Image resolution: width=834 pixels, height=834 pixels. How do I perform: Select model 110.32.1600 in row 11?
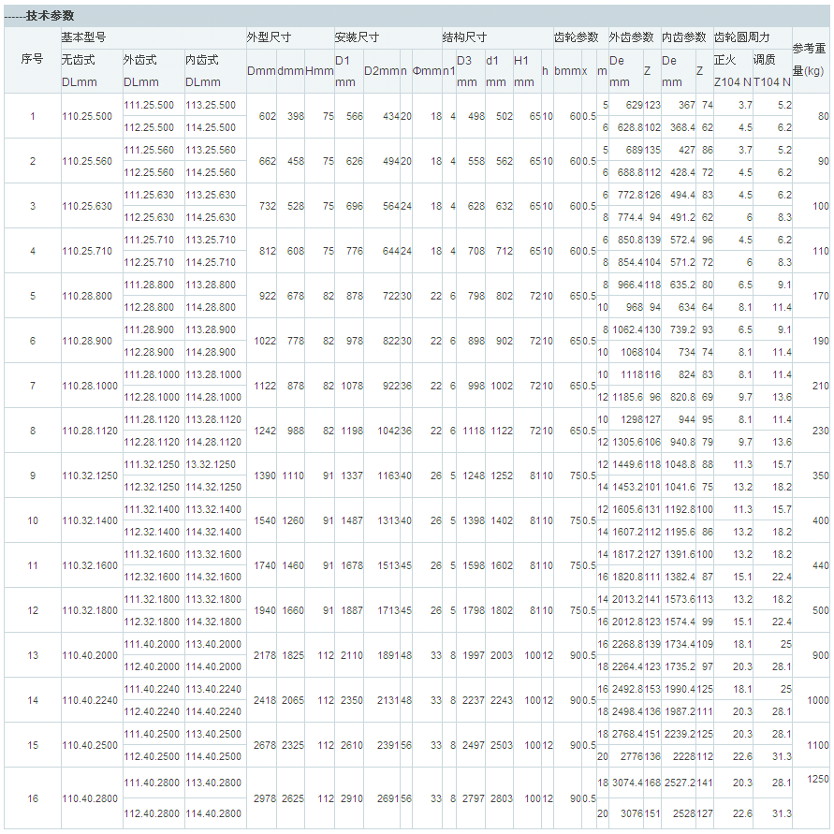[89, 565]
